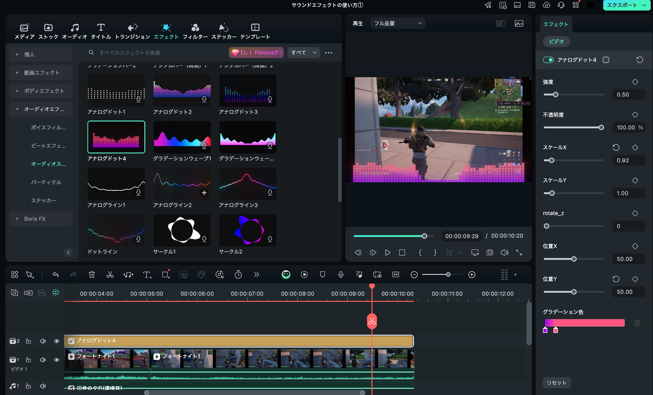Switch to the テンプレート tab

click(x=255, y=31)
